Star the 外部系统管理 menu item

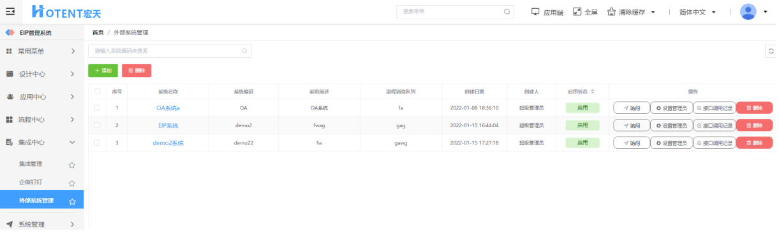point(72,201)
